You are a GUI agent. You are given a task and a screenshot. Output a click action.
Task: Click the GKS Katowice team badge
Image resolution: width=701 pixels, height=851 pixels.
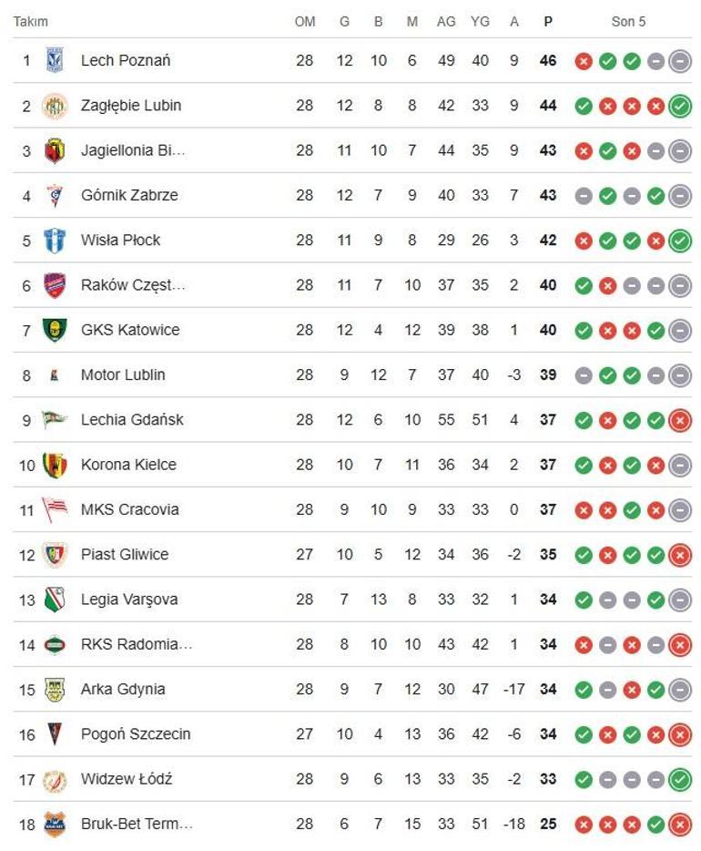55,330
